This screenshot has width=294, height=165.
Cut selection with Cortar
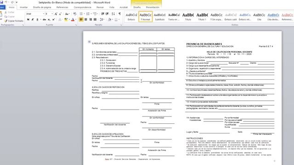pos(9,12)
